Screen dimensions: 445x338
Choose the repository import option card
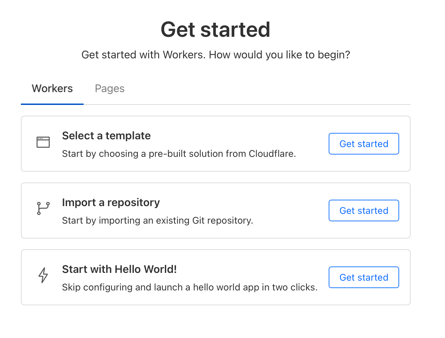point(216,210)
